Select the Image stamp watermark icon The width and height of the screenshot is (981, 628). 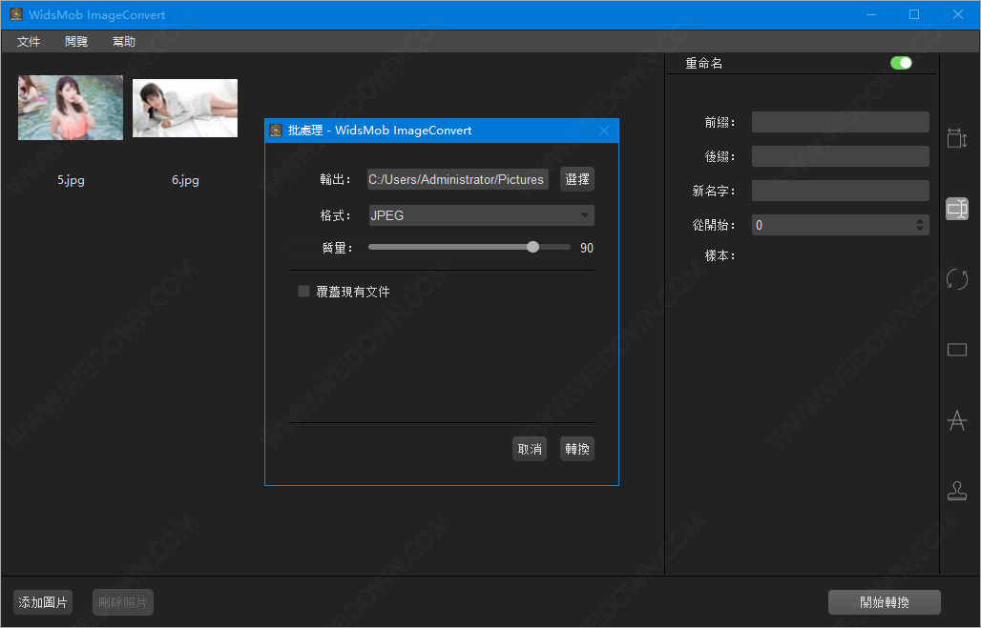click(x=956, y=491)
